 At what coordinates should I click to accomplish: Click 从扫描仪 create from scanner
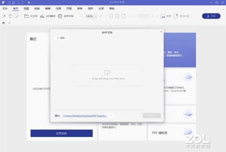click(48, 16)
